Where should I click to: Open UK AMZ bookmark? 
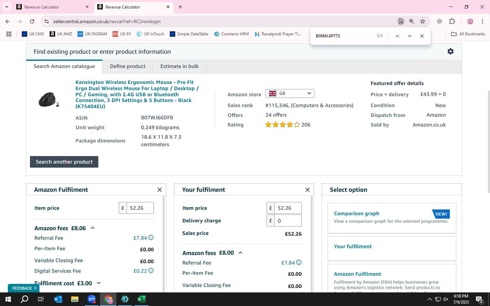61,34
